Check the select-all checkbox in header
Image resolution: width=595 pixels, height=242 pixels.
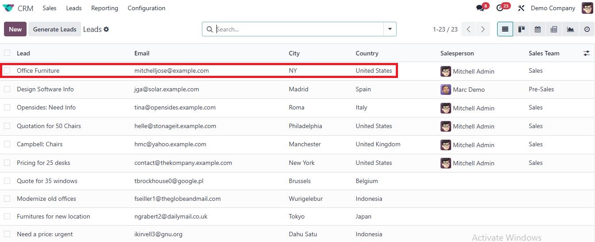pyautogui.click(x=7, y=53)
